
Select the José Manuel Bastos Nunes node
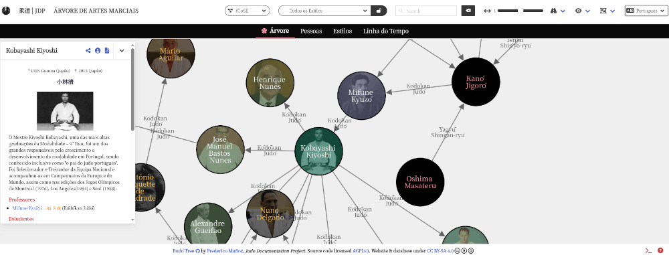(x=221, y=149)
